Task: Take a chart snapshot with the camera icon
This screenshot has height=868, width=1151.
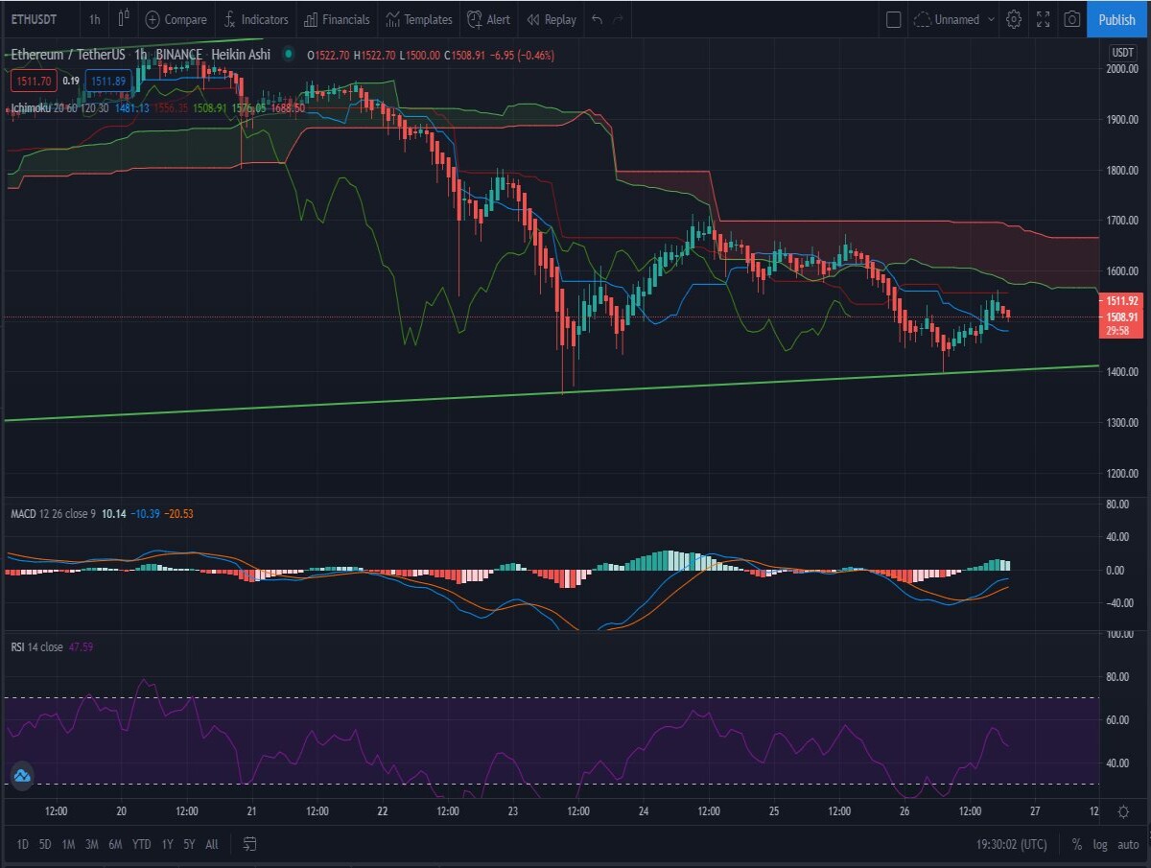Action: click(x=1072, y=19)
